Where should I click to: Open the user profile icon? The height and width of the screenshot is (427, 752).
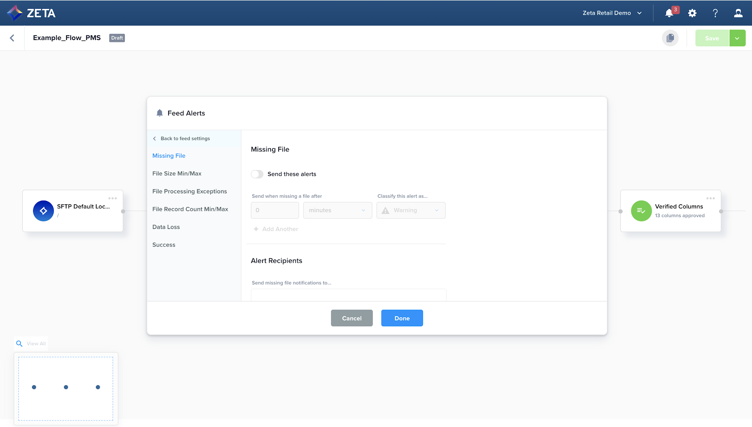point(738,13)
